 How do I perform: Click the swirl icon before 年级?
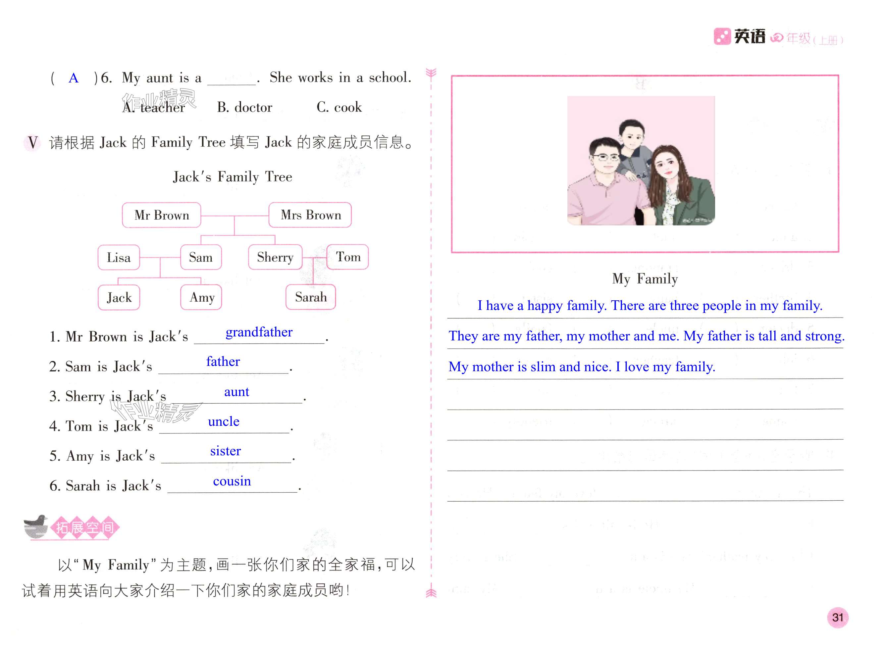776,38
